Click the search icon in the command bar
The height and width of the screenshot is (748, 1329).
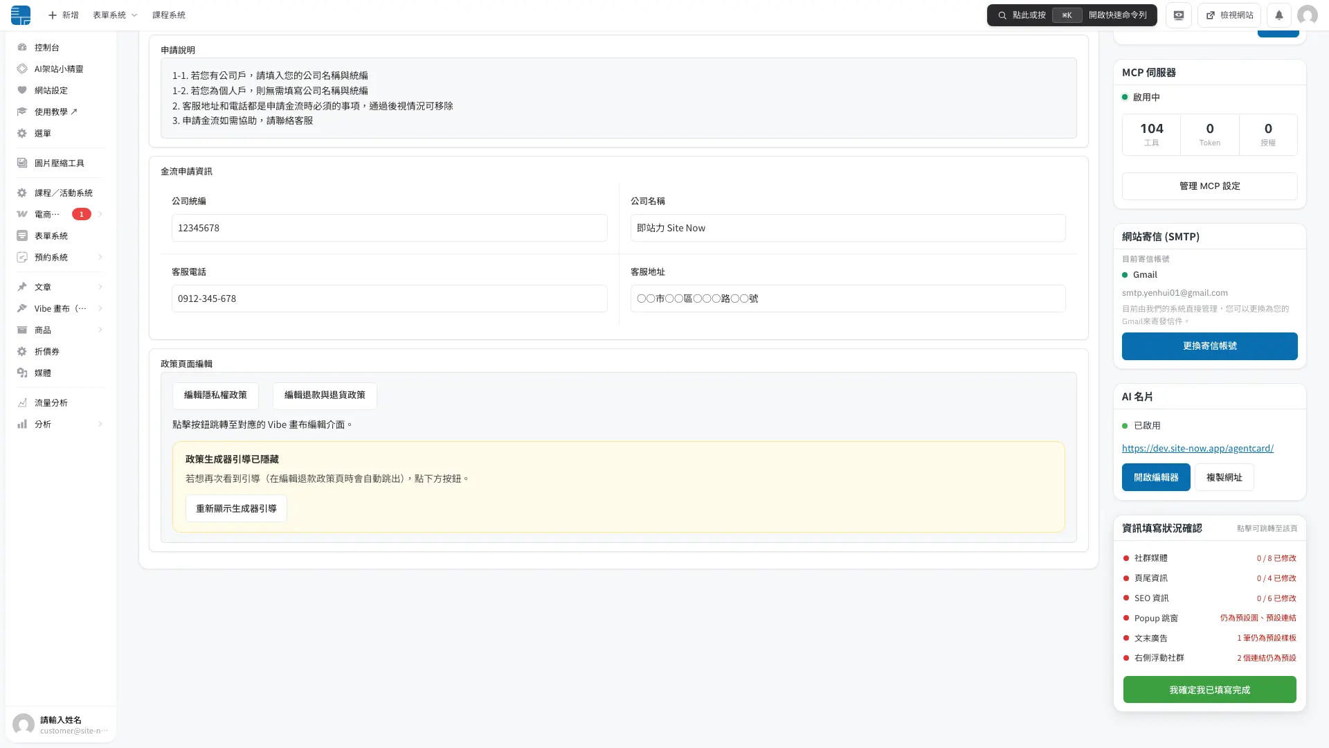(x=1002, y=15)
